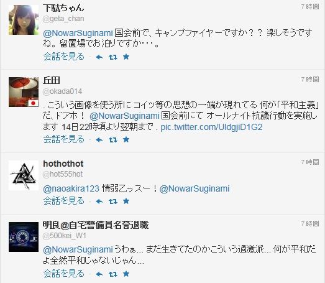Viewport: 325px width, 283px height.
Task: Favorite 500kei_W1's tweet with star
Action: click(126, 274)
